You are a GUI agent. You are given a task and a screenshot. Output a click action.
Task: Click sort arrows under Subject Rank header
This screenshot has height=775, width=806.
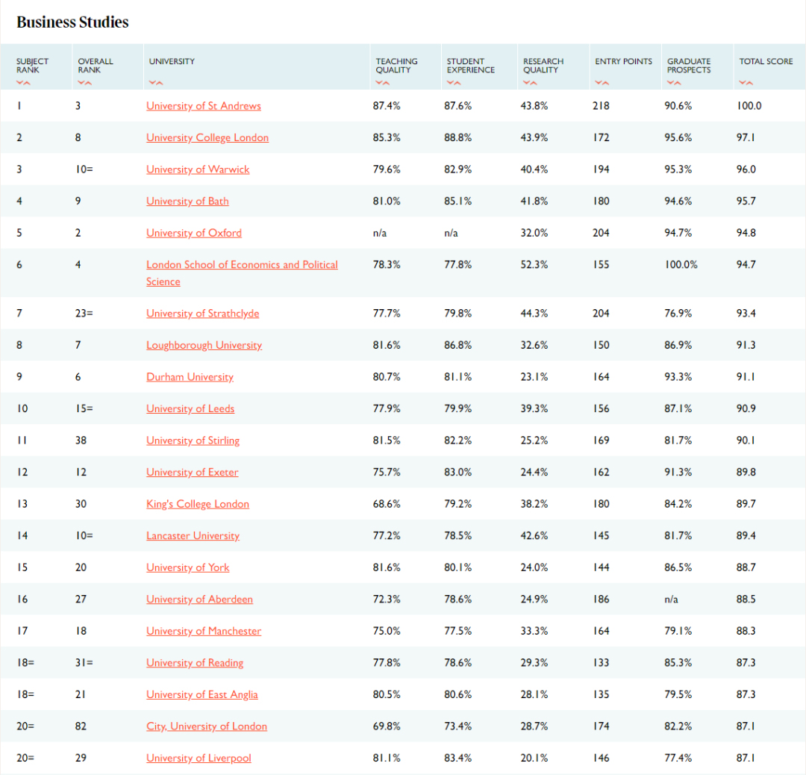22,83
